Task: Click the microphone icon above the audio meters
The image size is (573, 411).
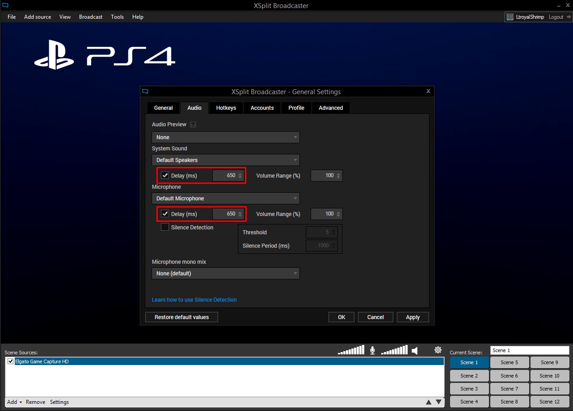Action: (372, 350)
